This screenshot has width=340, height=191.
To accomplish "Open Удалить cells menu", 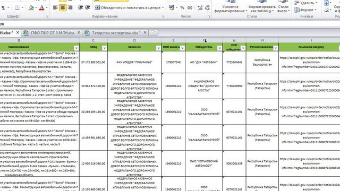I will pos(306,3).
